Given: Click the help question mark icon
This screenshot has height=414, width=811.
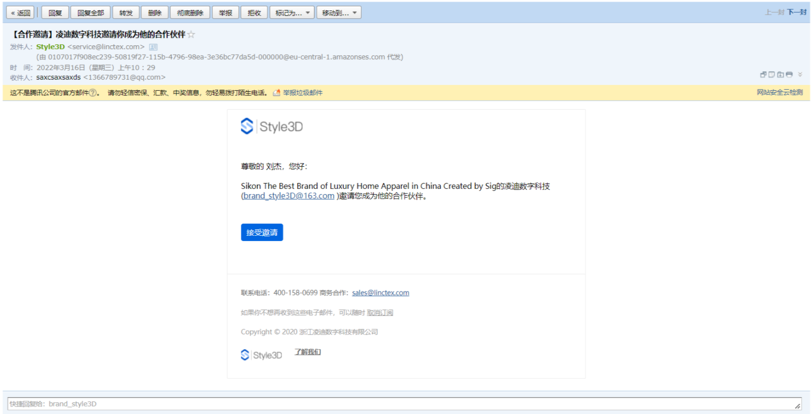Looking at the screenshot, I should (x=93, y=93).
